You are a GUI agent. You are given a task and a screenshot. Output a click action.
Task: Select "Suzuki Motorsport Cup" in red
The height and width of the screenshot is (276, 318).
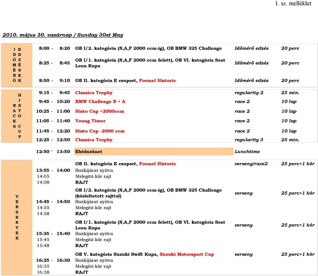tap(187, 254)
